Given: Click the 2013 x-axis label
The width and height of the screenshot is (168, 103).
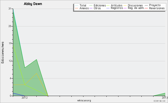Looking at the screenshot, I should [x=165, y=98].
